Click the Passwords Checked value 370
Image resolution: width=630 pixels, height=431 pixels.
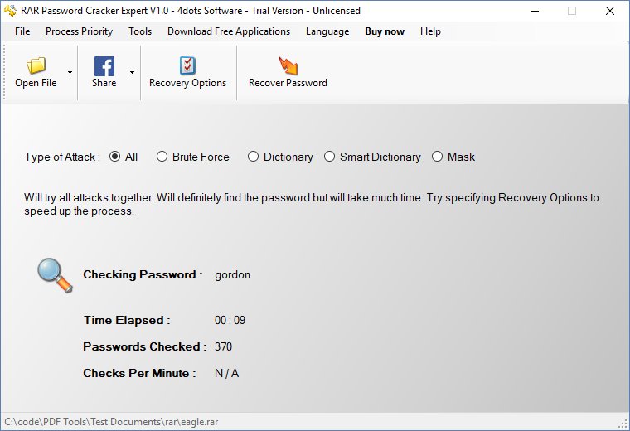pyautogui.click(x=223, y=346)
